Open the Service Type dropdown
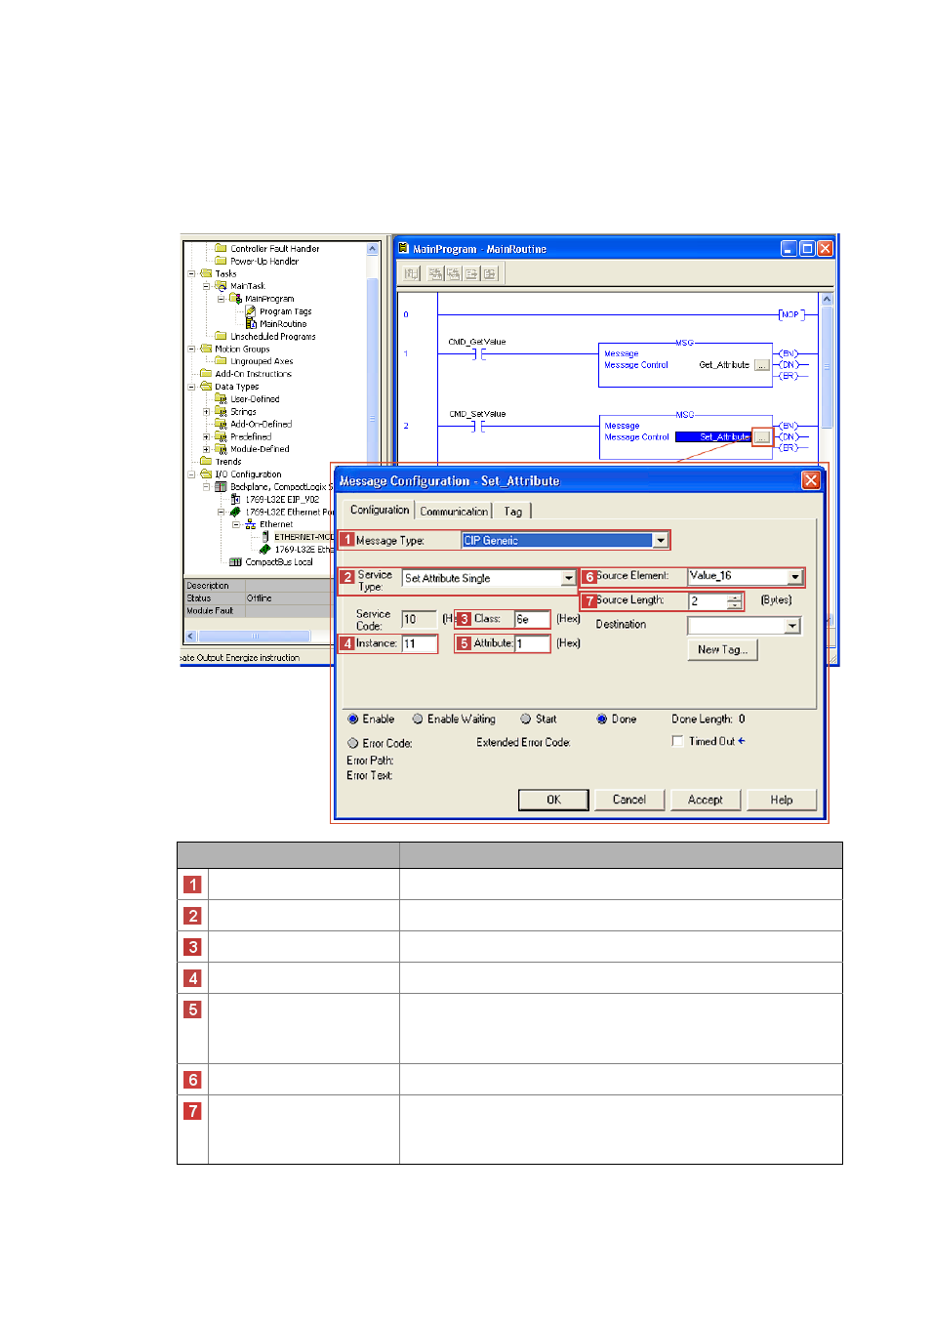Image resolution: width=931 pixels, height=1318 pixels. point(569,578)
